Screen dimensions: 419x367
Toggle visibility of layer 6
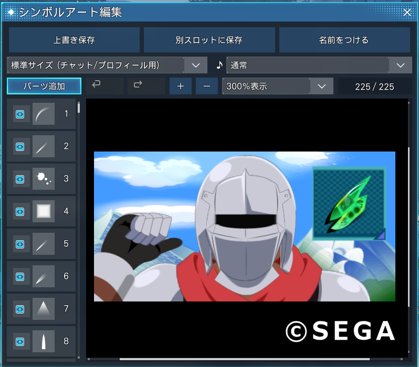(20, 277)
